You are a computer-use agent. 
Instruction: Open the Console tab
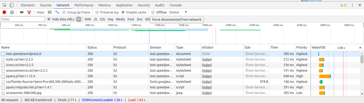[176, 5]
